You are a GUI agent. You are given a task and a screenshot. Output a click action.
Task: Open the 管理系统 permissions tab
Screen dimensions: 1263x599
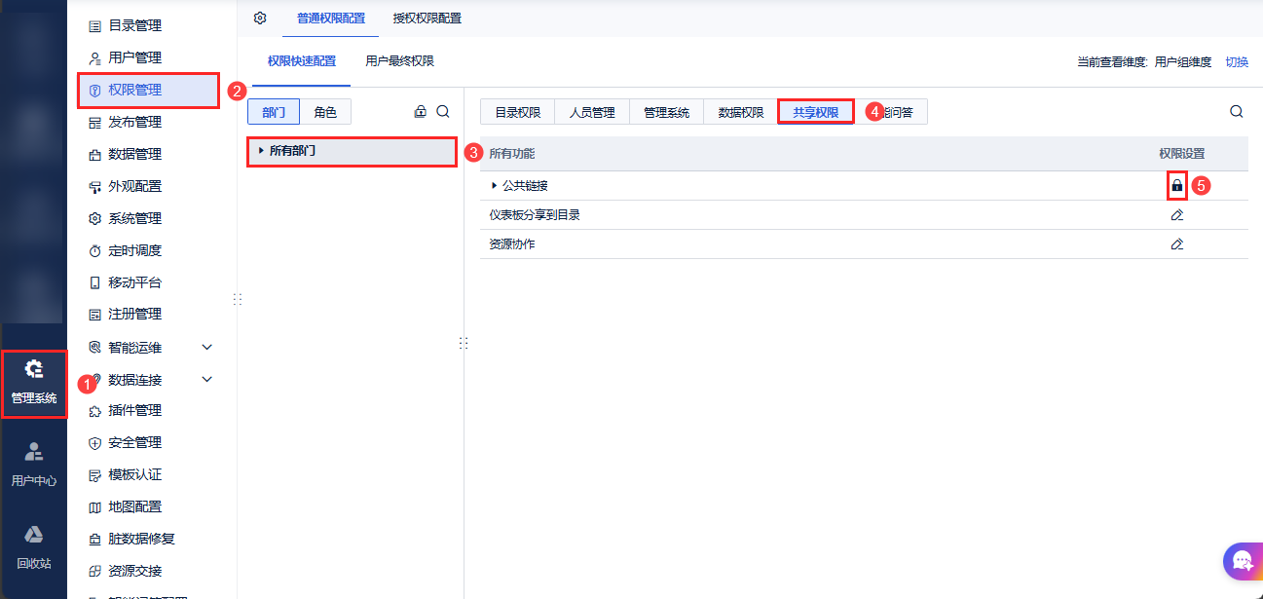(x=666, y=112)
